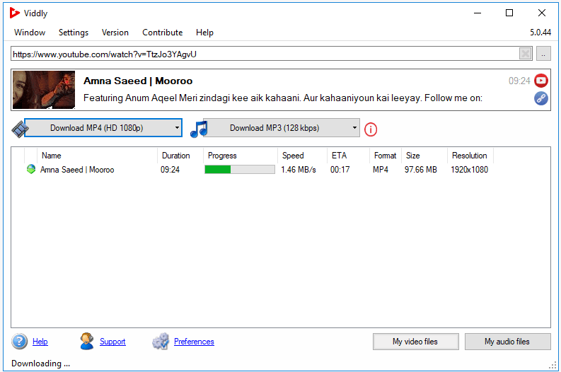Click the Progress column header
Image resolution: width=561 pixels, height=372 pixels.
coord(222,156)
